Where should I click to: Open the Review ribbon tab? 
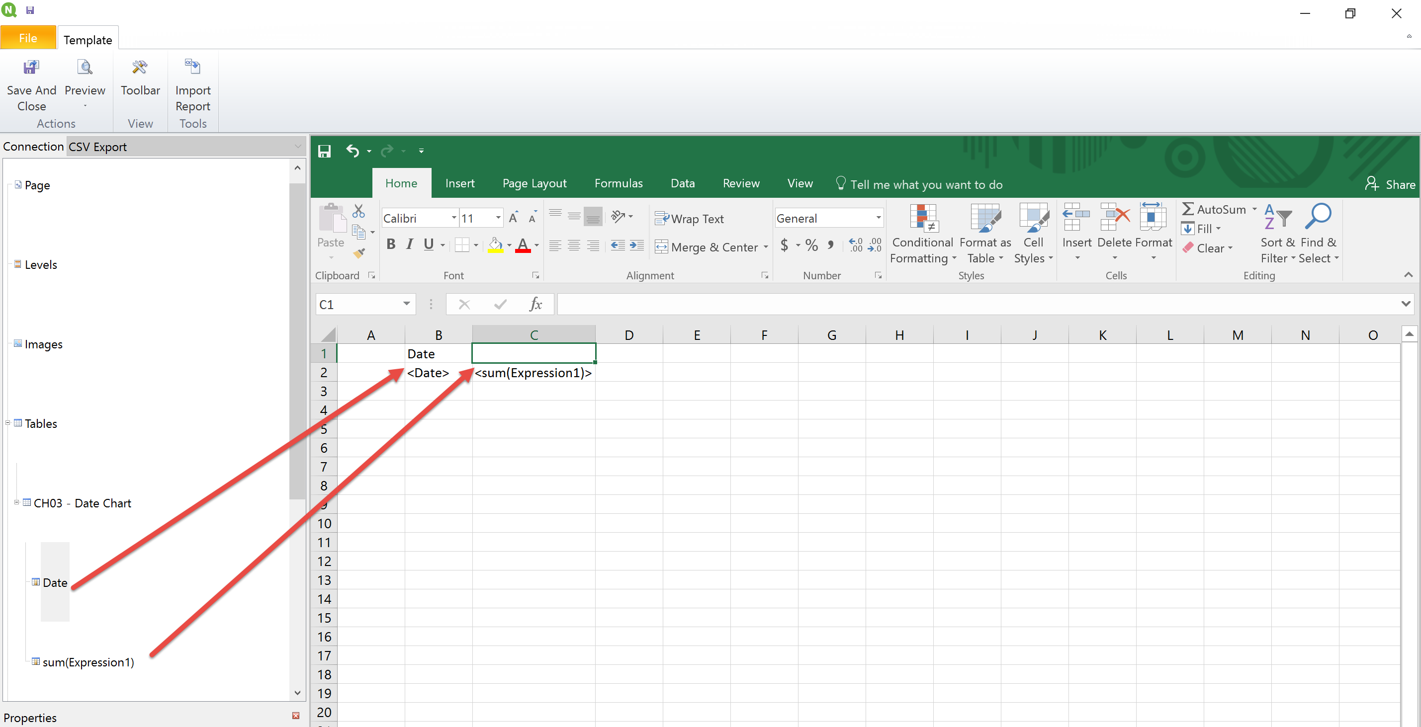[741, 183]
